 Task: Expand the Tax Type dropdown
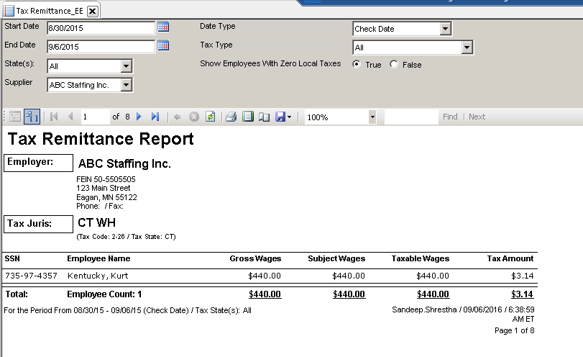click(467, 48)
